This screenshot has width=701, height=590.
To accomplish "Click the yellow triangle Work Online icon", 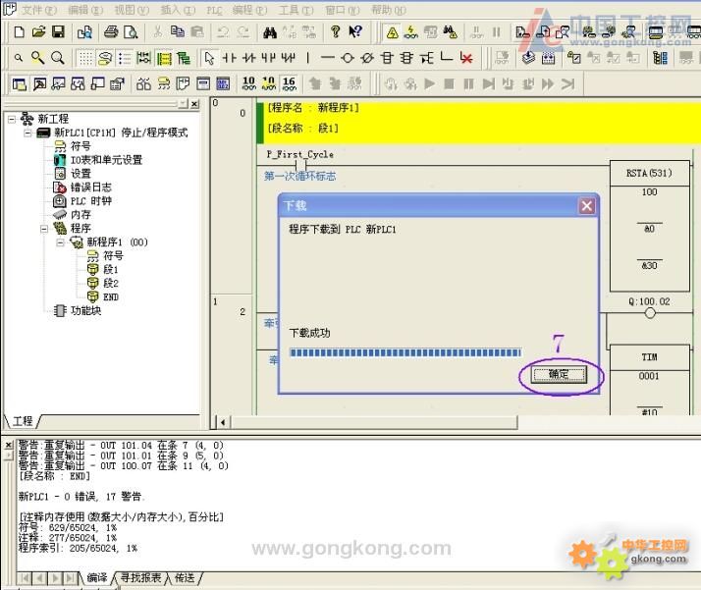I will tap(392, 32).
